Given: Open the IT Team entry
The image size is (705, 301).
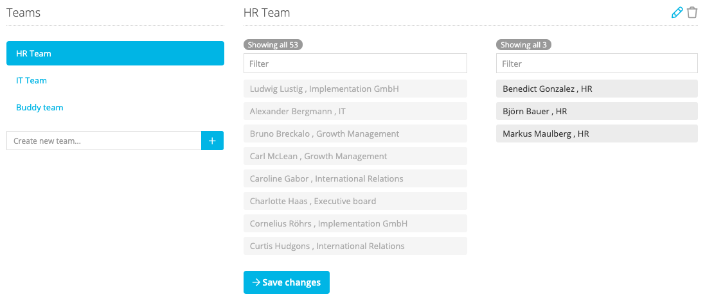Looking at the screenshot, I should (31, 80).
